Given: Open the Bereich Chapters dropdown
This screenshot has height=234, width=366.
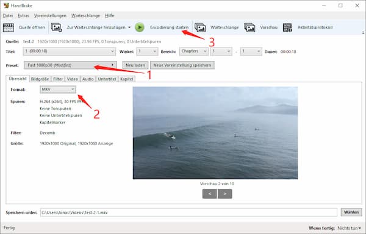Looking at the screenshot, I should [194, 52].
